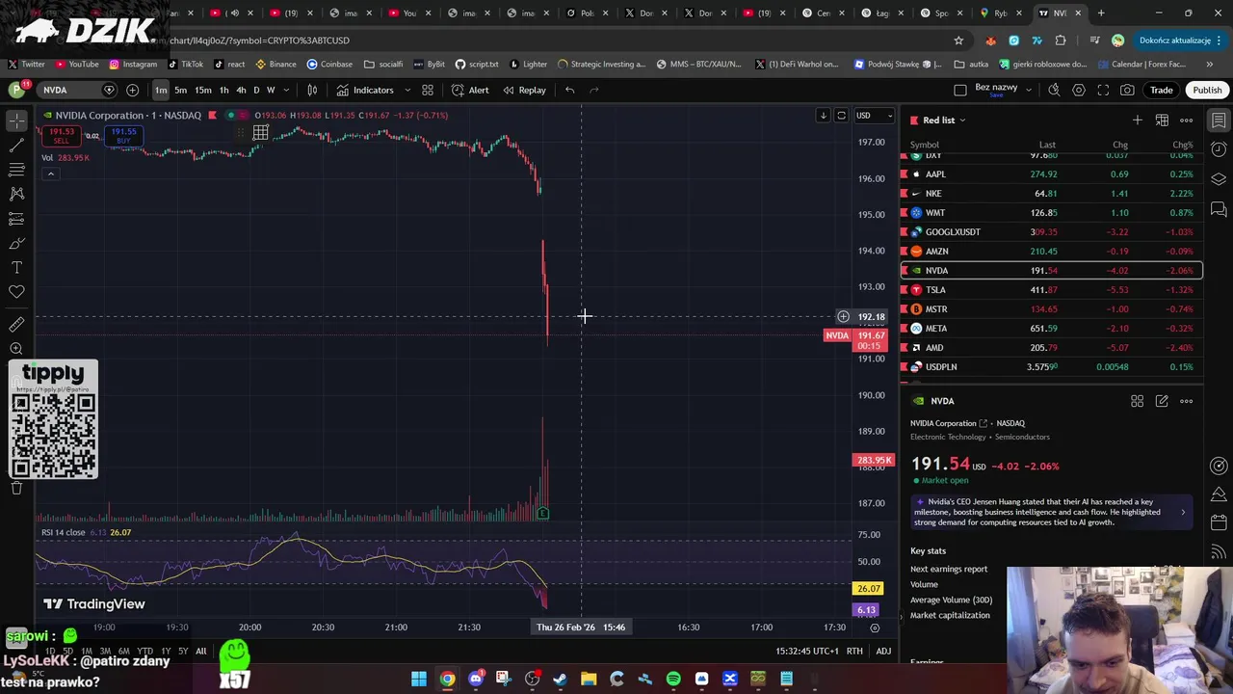The image size is (1233, 694).
Task: Open the Alerts panel in right sidebar
Action: tap(1219, 149)
